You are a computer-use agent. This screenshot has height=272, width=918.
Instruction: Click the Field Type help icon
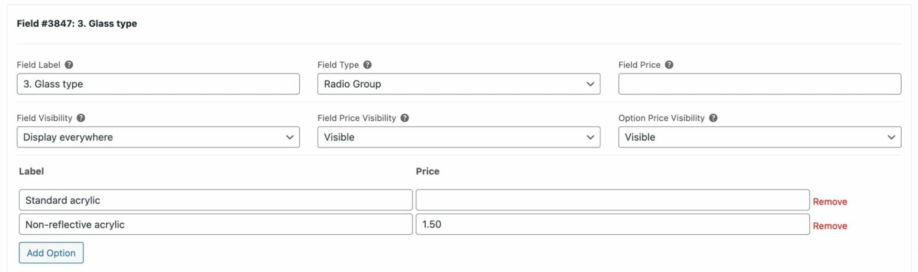367,65
